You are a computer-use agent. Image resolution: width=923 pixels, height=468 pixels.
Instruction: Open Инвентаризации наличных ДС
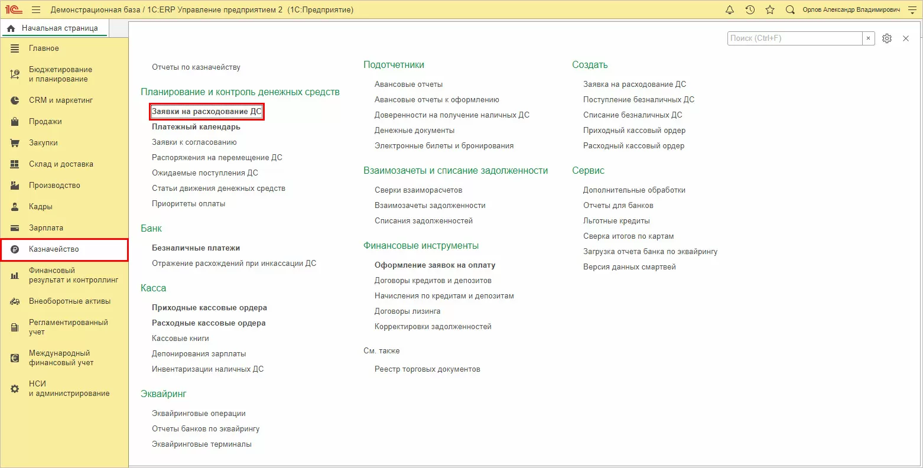(208, 369)
